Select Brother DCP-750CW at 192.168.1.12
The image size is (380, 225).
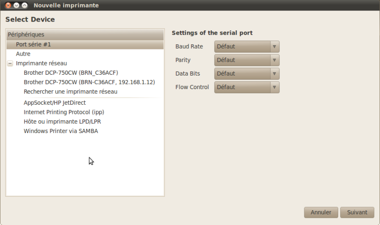point(89,82)
